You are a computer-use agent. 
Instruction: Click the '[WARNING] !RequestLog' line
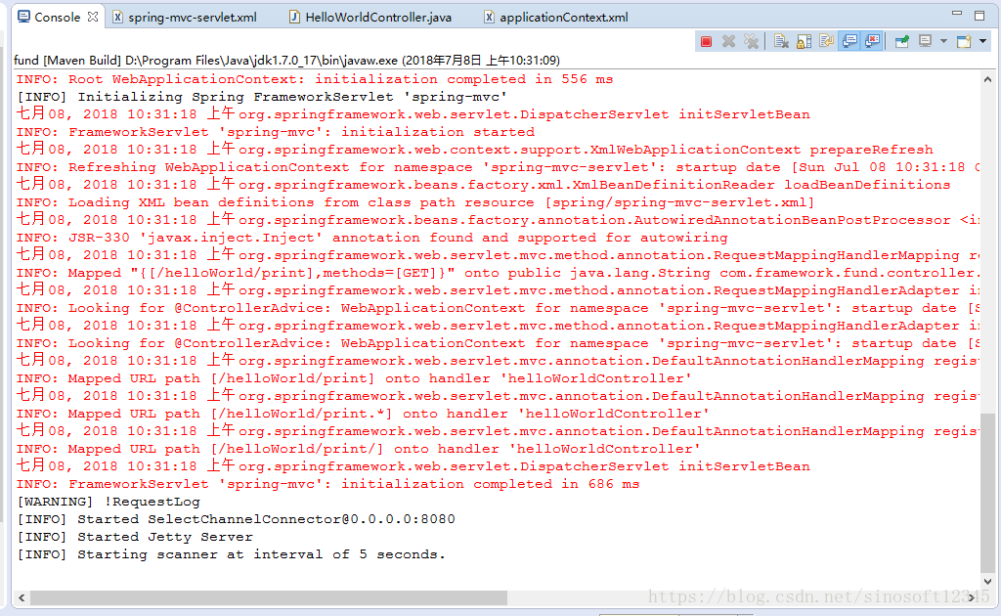[109, 502]
